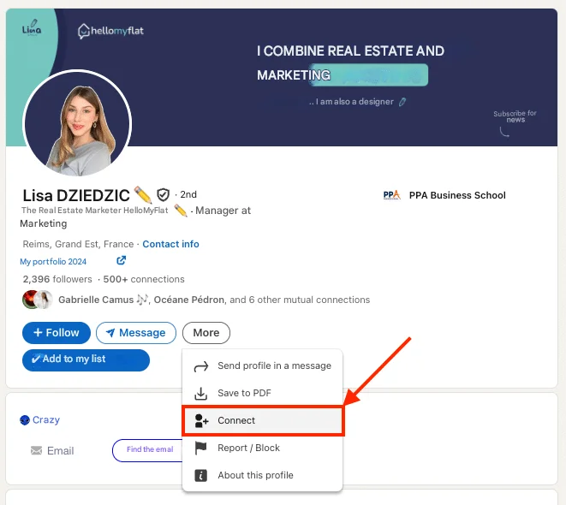The image size is (566, 505).
Task: Click the banner headline about real estate
Action: pos(350,62)
